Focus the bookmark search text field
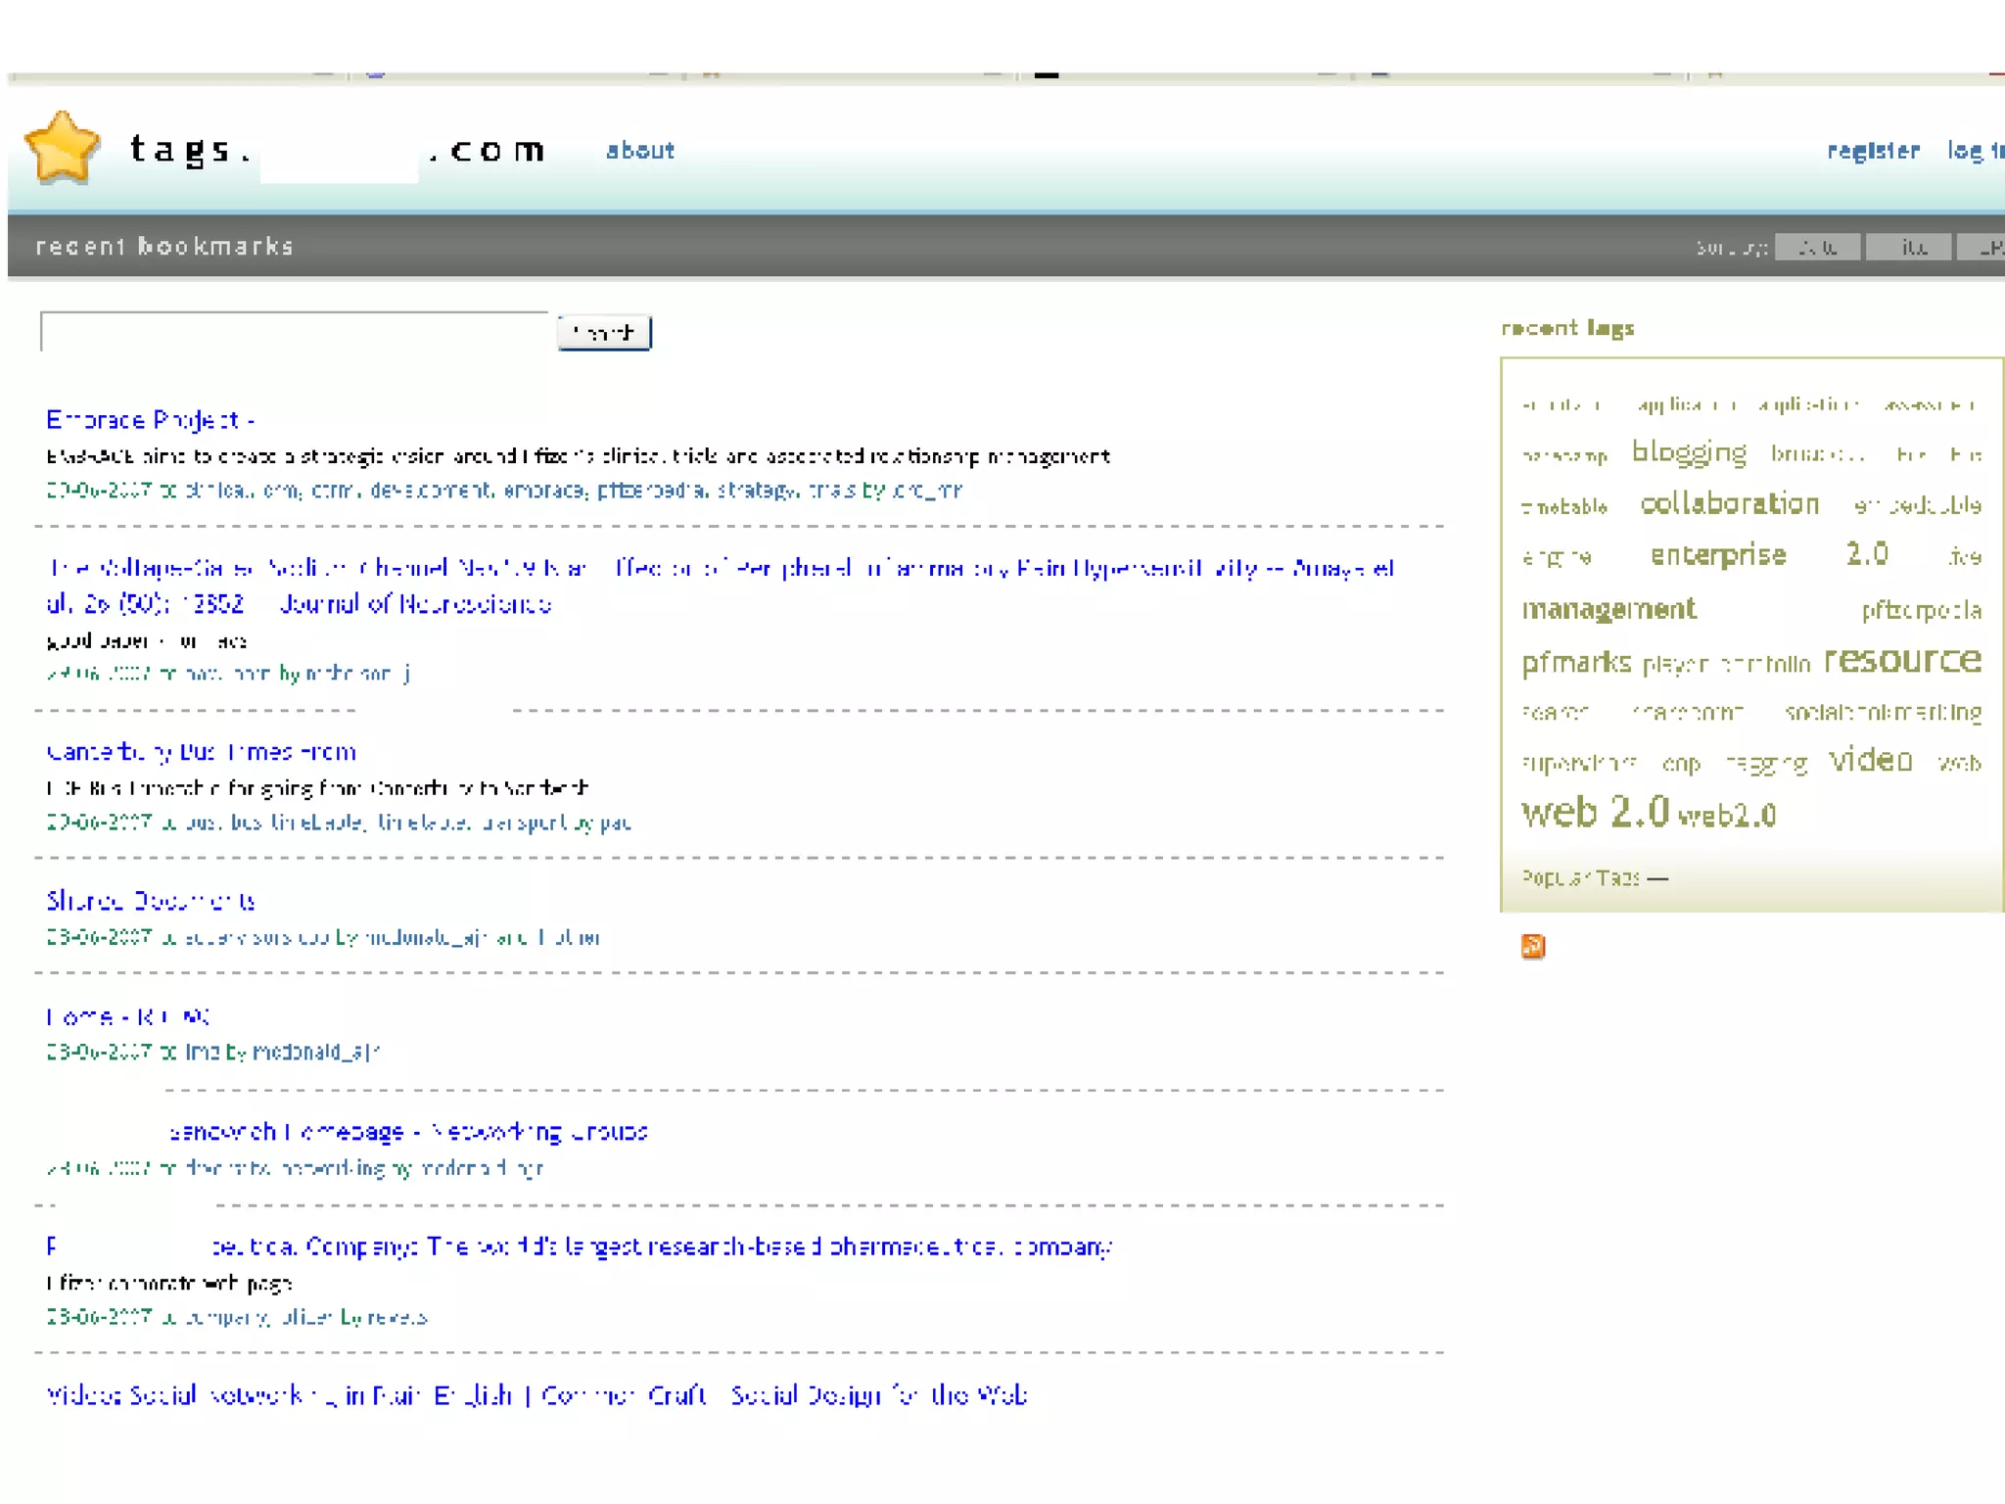 pos(294,332)
